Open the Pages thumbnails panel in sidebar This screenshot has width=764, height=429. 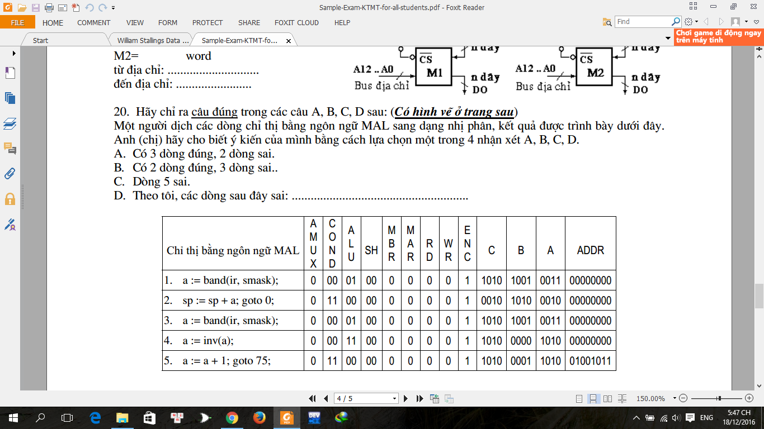pos(10,98)
